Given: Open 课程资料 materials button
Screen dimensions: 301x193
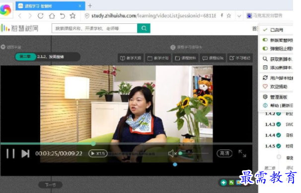Looking at the screenshot, I should 185,58.
